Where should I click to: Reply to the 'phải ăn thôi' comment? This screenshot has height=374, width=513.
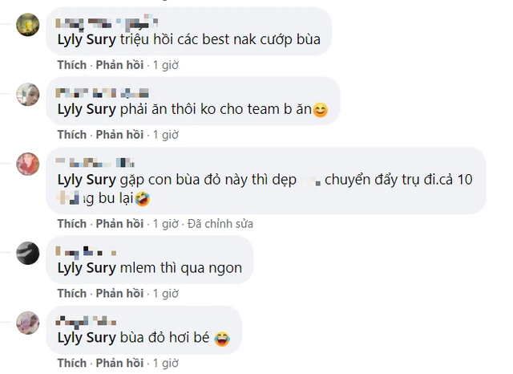[x=119, y=135]
